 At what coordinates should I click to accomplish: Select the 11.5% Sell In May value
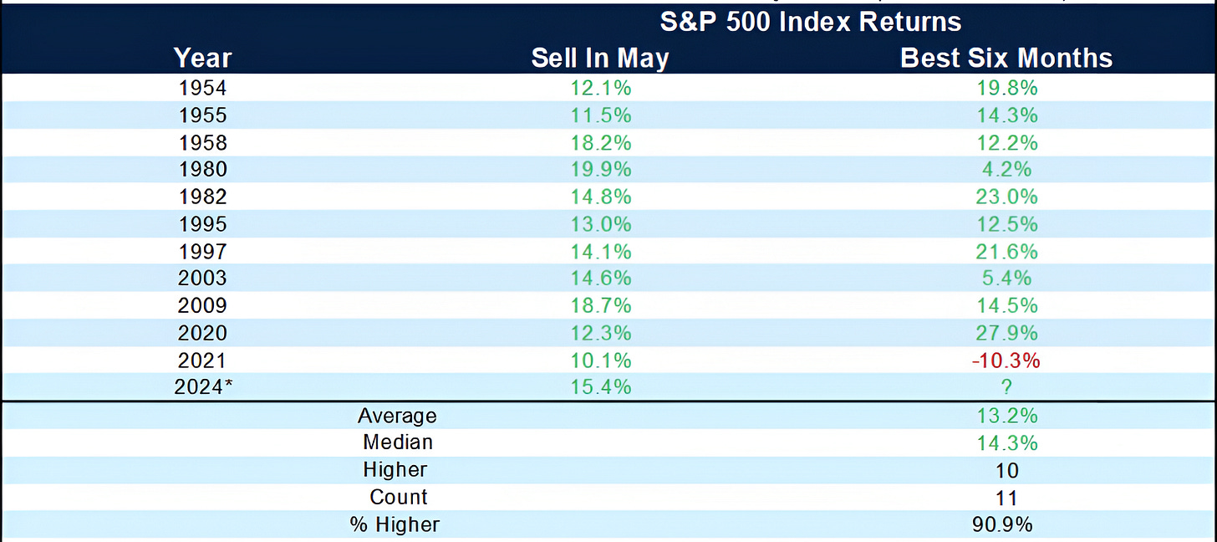coord(601,115)
